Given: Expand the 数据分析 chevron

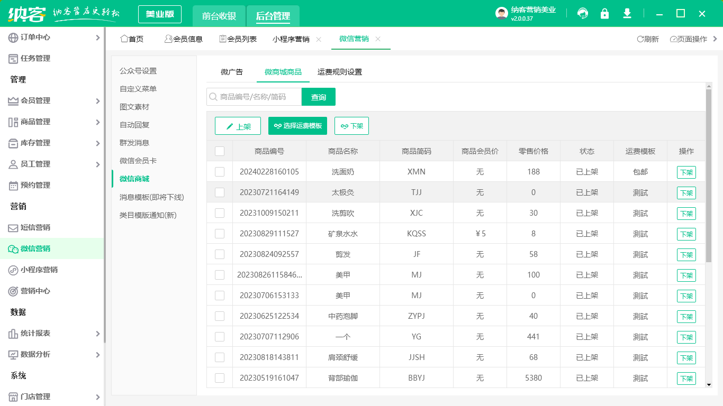Looking at the screenshot, I should coord(97,355).
